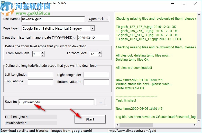Click the Bottom Latitude field
The image size is (202, 133).
point(96,82)
